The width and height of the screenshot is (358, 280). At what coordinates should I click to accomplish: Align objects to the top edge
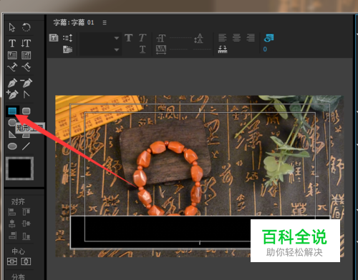coord(26,211)
